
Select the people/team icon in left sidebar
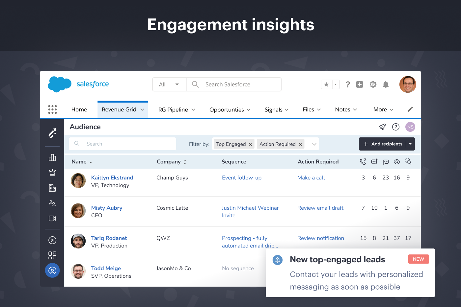pyautogui.click(x=52, y=203)
